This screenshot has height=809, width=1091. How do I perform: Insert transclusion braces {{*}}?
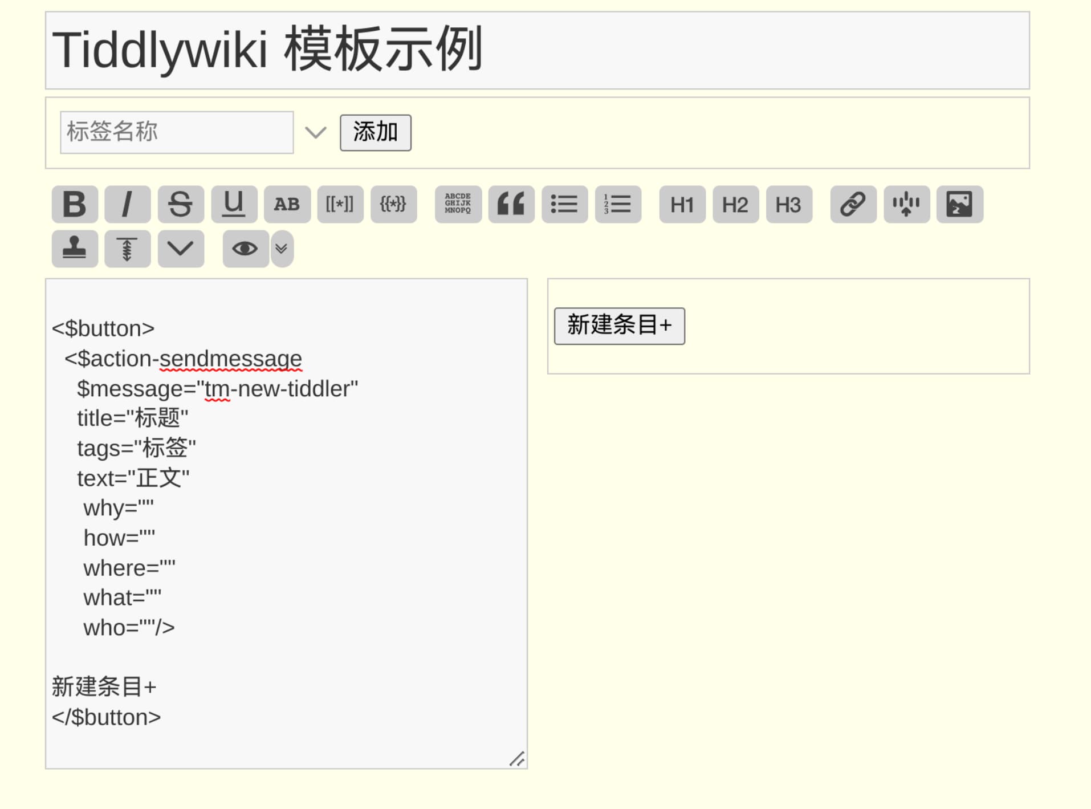394,204
